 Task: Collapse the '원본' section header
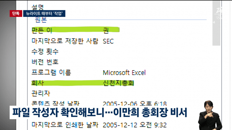(41, 20)
